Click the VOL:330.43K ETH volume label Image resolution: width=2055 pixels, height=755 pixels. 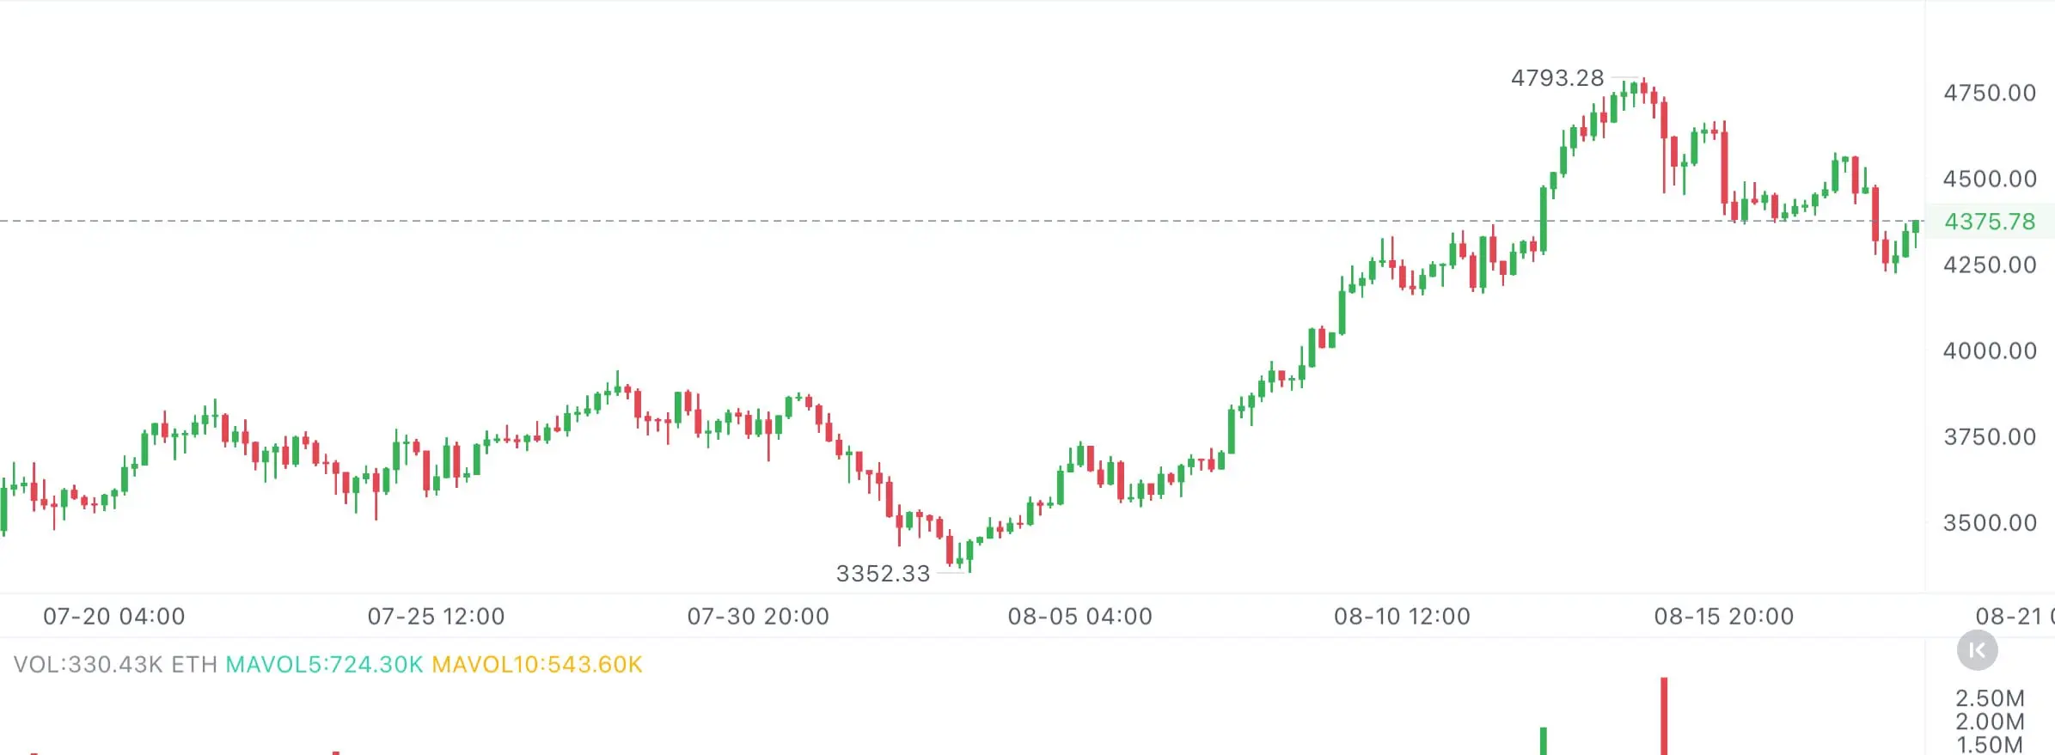coord(115,665)
